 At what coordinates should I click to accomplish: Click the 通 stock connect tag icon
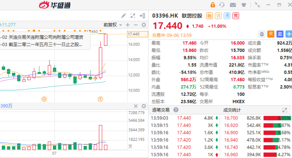(227, 16)
